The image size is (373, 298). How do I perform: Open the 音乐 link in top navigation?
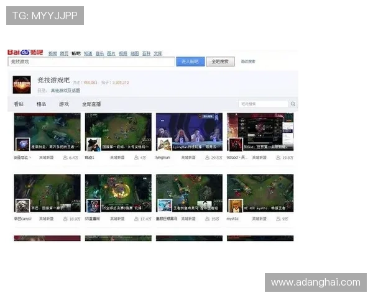tap(99, 53)
